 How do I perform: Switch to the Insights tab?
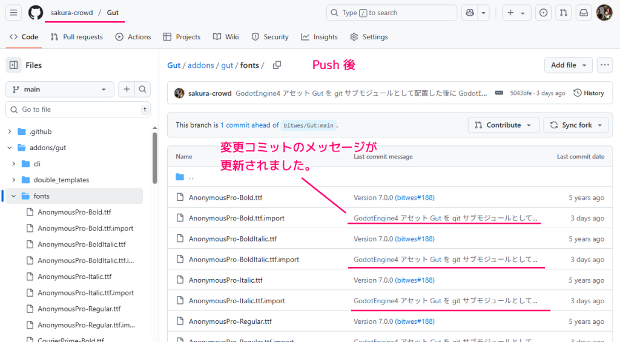click(x=319, y=37)
